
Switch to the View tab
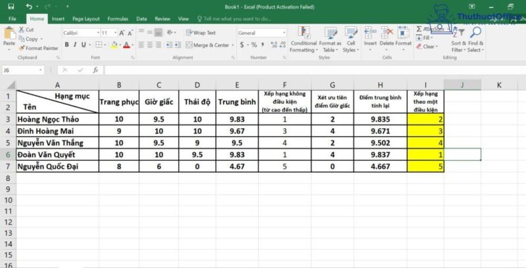point(183,19)
